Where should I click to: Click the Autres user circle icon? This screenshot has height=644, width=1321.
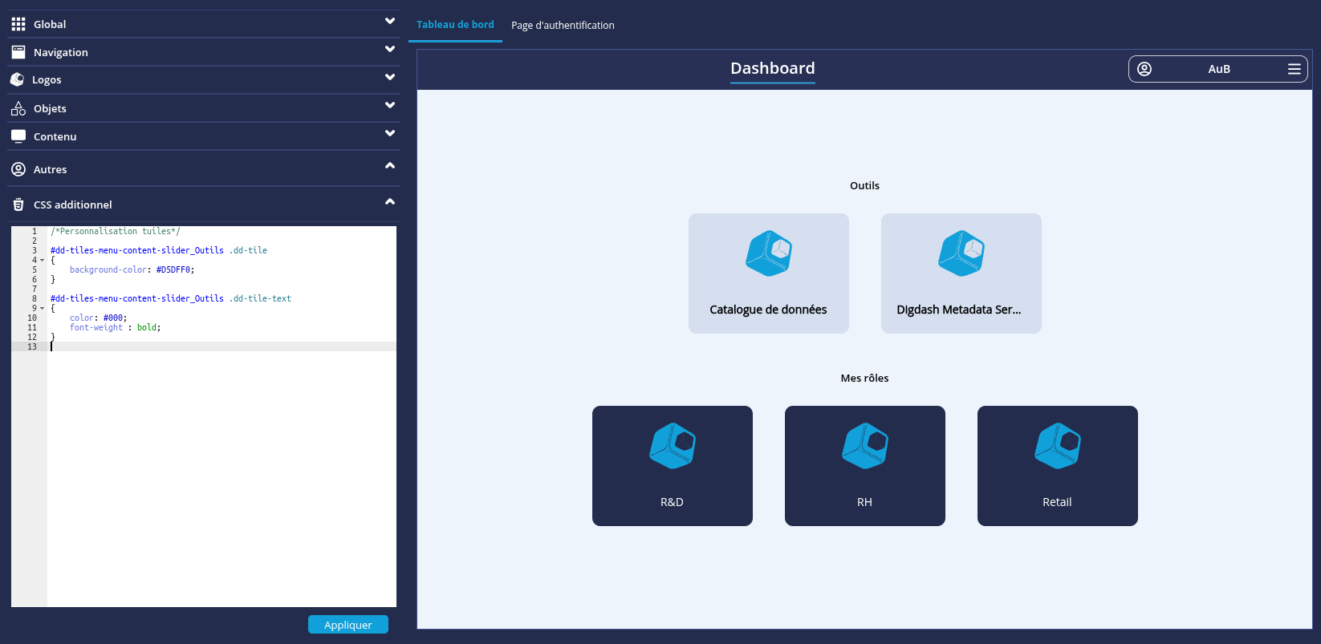click(x=18, y=169)
